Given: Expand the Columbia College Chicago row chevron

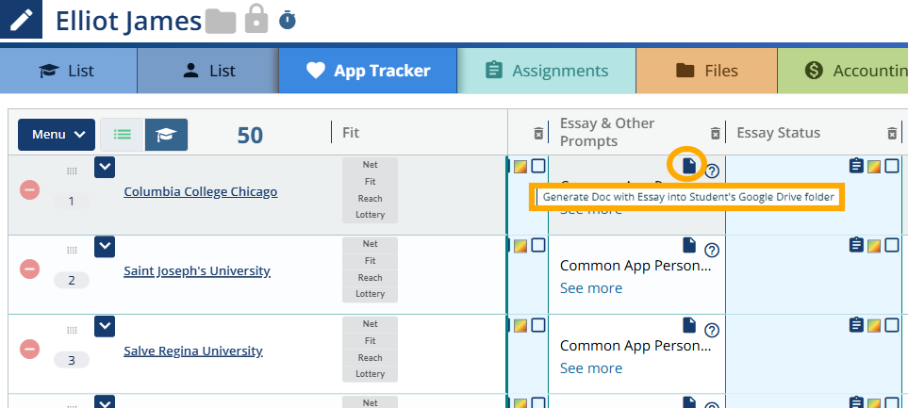Looking at the screenshot, I should pos(105,167).
